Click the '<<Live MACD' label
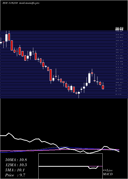Image resolution: width=128 pixels, height=179 pixels. tap(108, 172)
